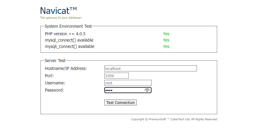Click the Hostname/IP Address label
Image resolution: width=264 pixels, height=132 pixels.
tap(66, 68)
